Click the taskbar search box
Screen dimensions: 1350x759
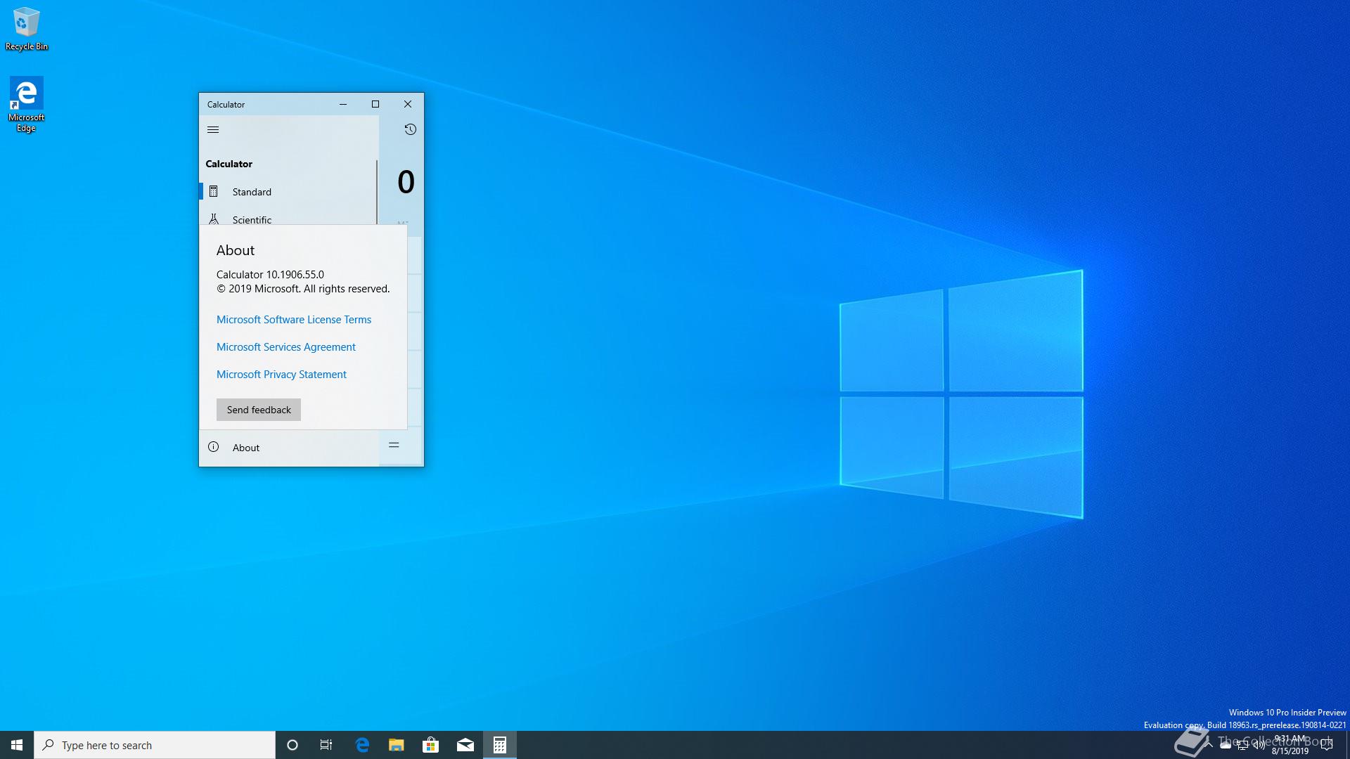point(155,745)
